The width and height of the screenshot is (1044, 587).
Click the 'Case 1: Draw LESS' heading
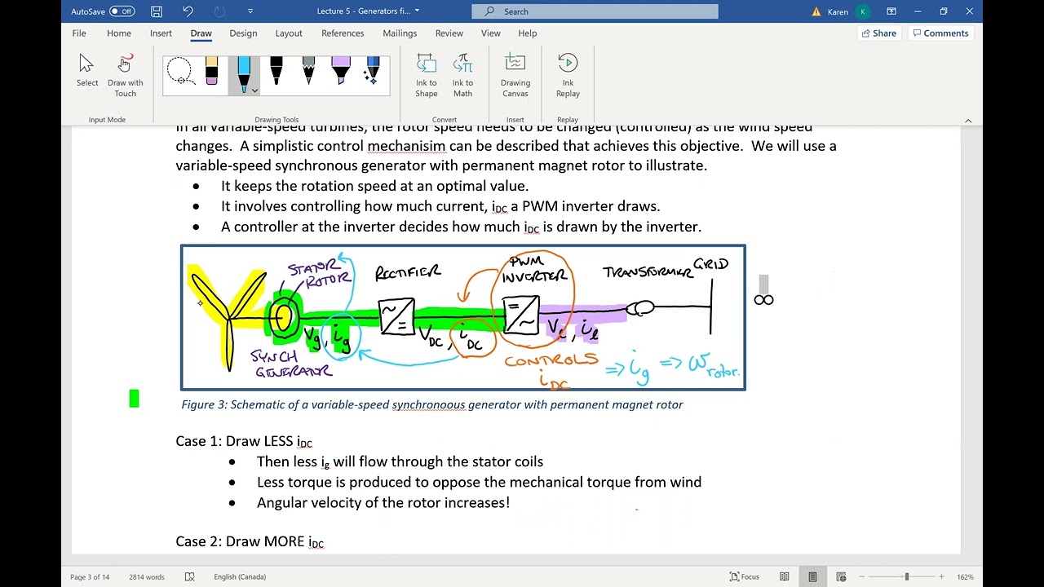coord(244,441)
